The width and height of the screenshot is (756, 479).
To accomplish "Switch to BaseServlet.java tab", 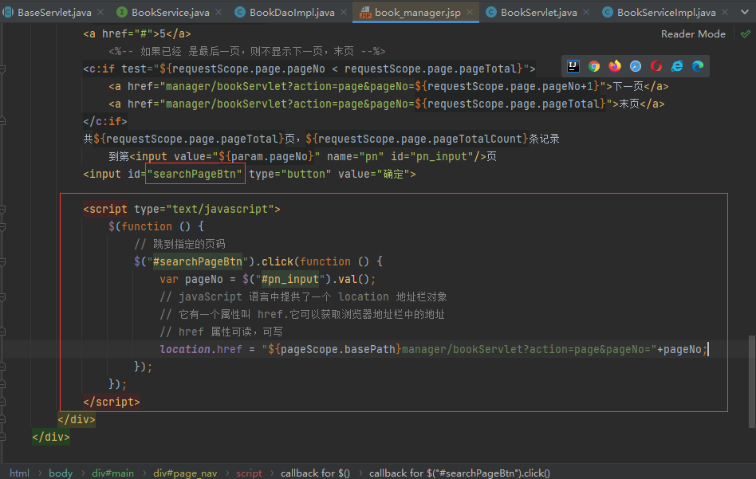I will tap(54, 13).
